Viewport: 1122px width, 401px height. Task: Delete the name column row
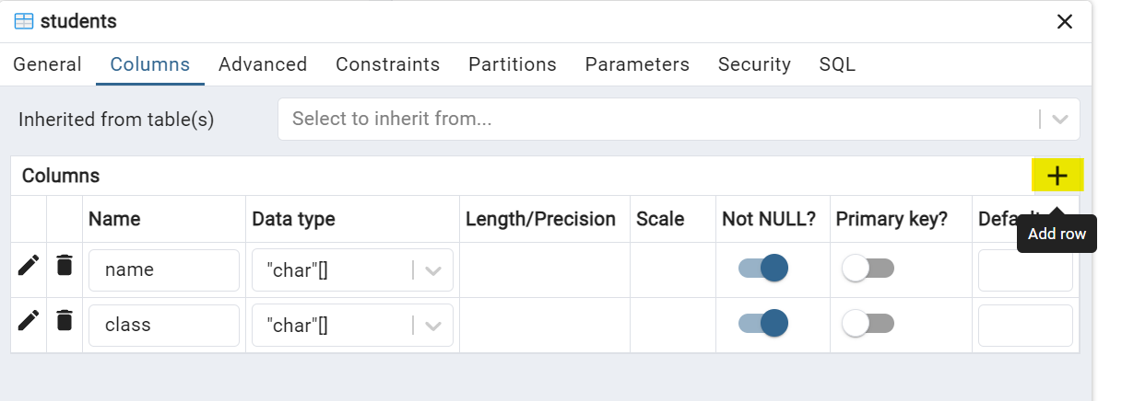point(64,267)
